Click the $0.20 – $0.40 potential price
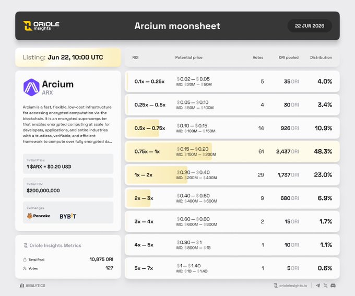355x296 pixels. 193,172
